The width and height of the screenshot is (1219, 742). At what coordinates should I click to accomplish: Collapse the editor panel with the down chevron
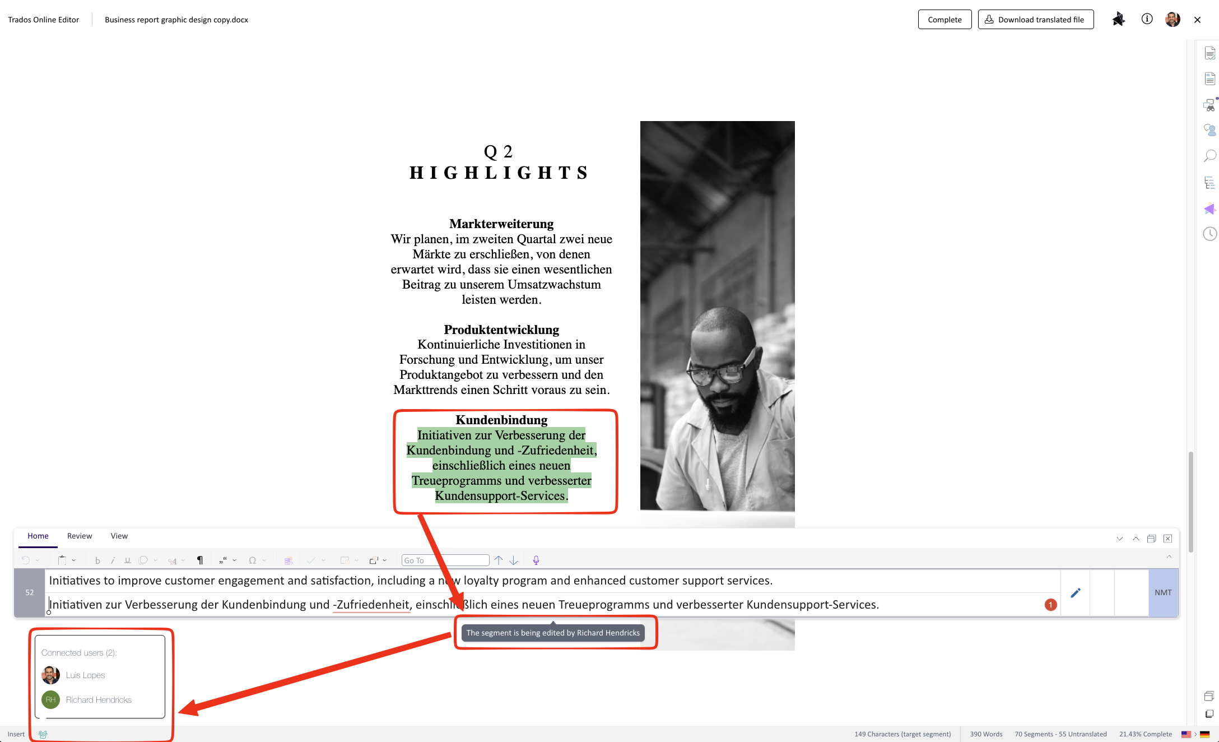click(1119, 539)
